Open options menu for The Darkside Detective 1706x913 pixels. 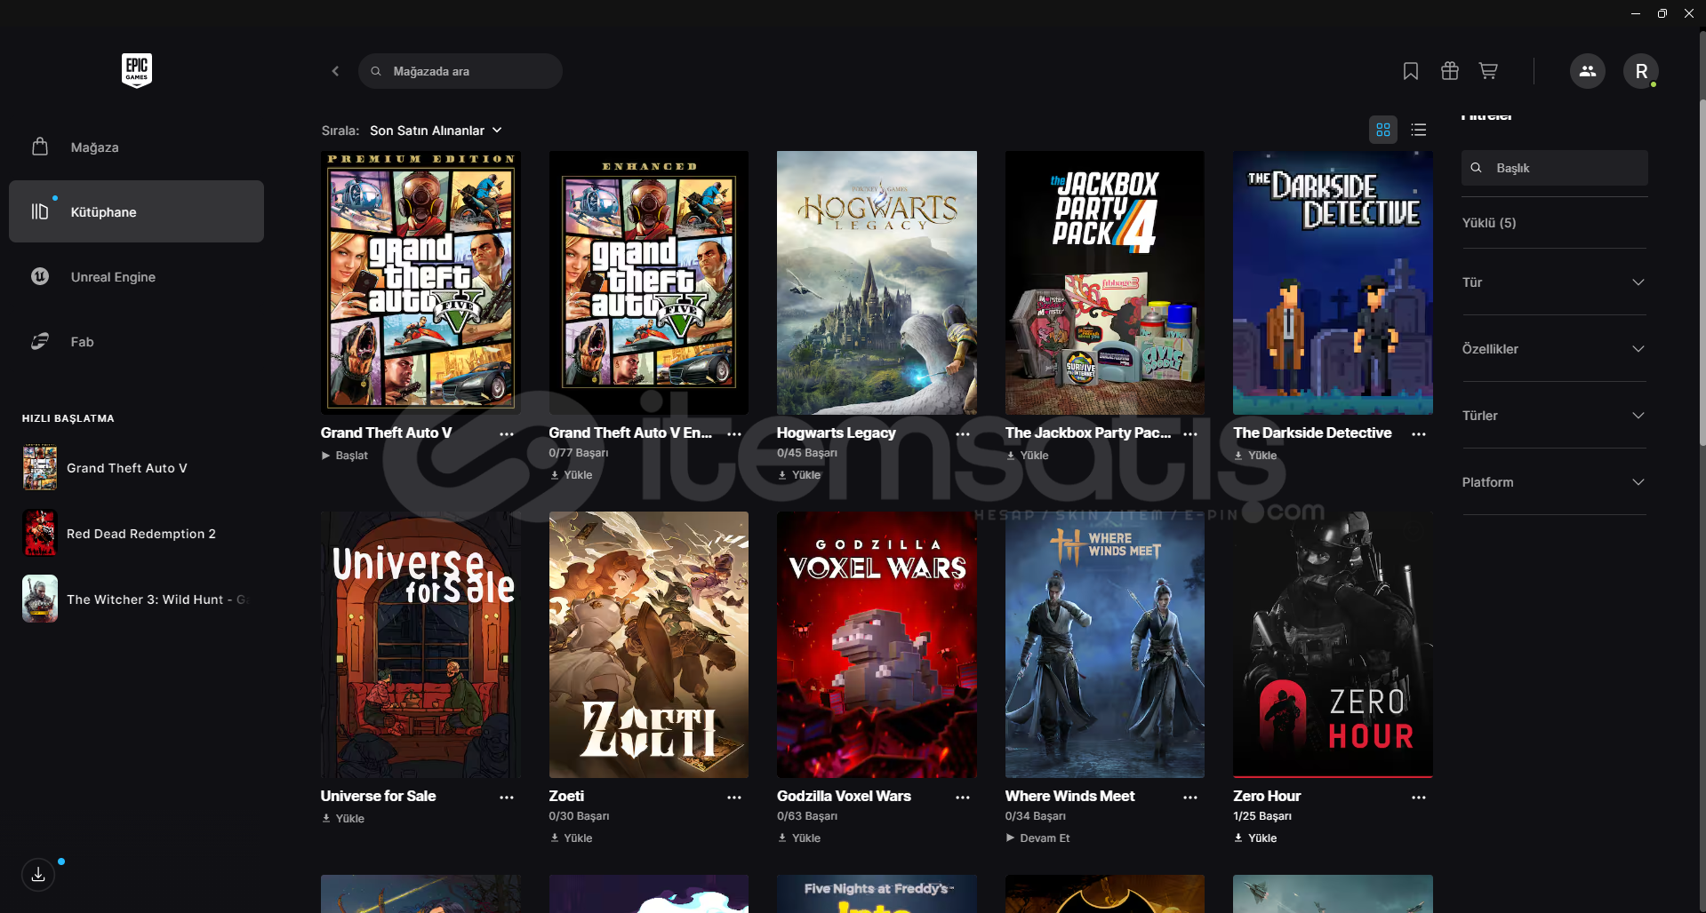click(x=1419, y=434)
